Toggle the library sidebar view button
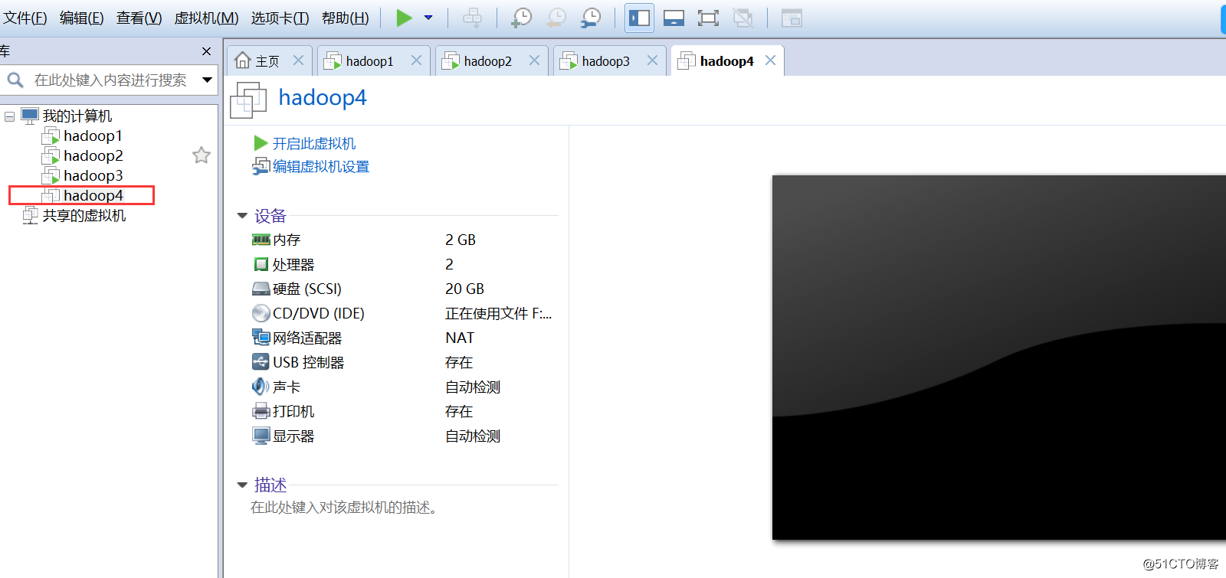Image resolution: width=1226 pixels, height=578 pixels. pyautogui.click(x=639, y=18)
